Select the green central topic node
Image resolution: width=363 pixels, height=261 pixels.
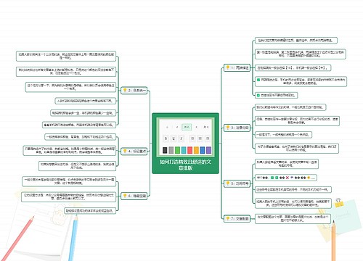coord(185,144)
